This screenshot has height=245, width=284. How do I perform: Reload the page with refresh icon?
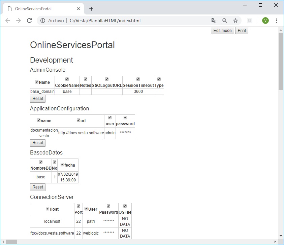(29, 21)
